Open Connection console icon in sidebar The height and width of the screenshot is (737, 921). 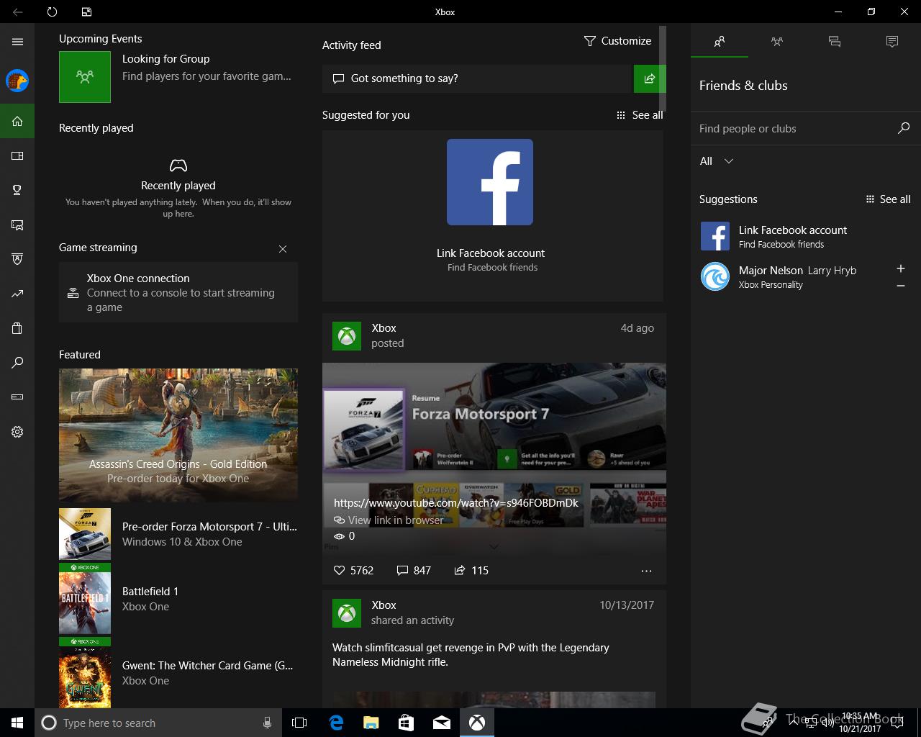pyautogui.click(x=17, y=397)
